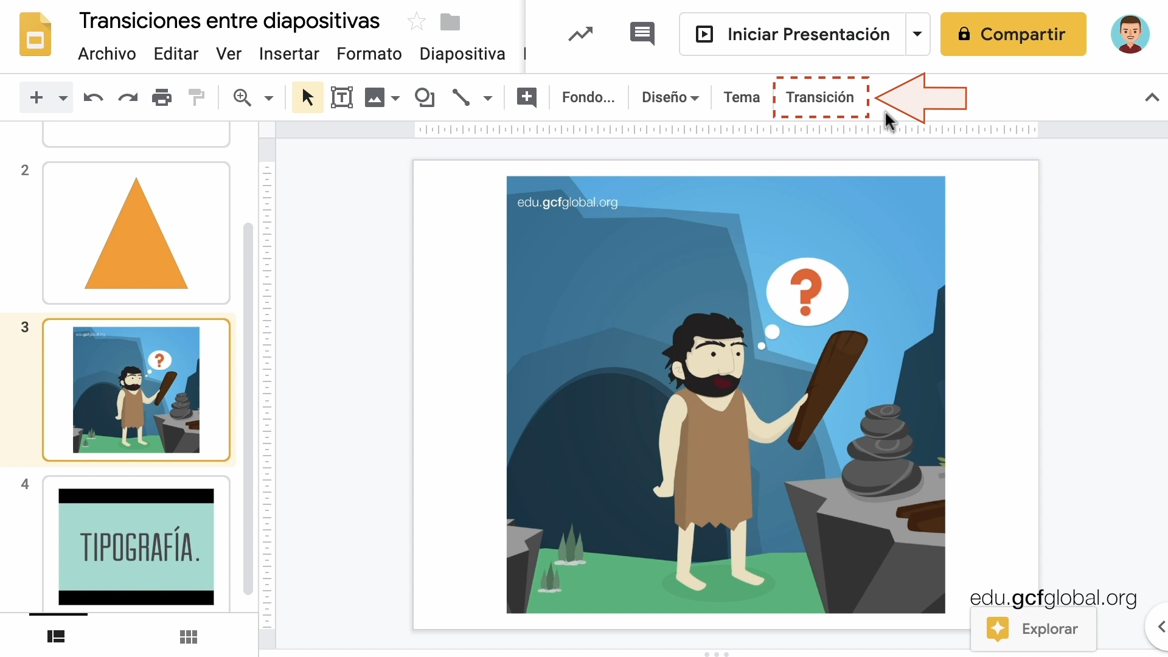Open the user account avatar

(x=1130, y=34)
